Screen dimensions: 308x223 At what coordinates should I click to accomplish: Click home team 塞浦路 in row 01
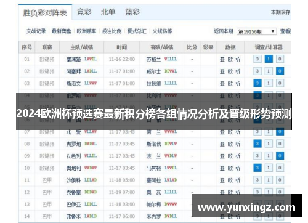coord(73,59)
